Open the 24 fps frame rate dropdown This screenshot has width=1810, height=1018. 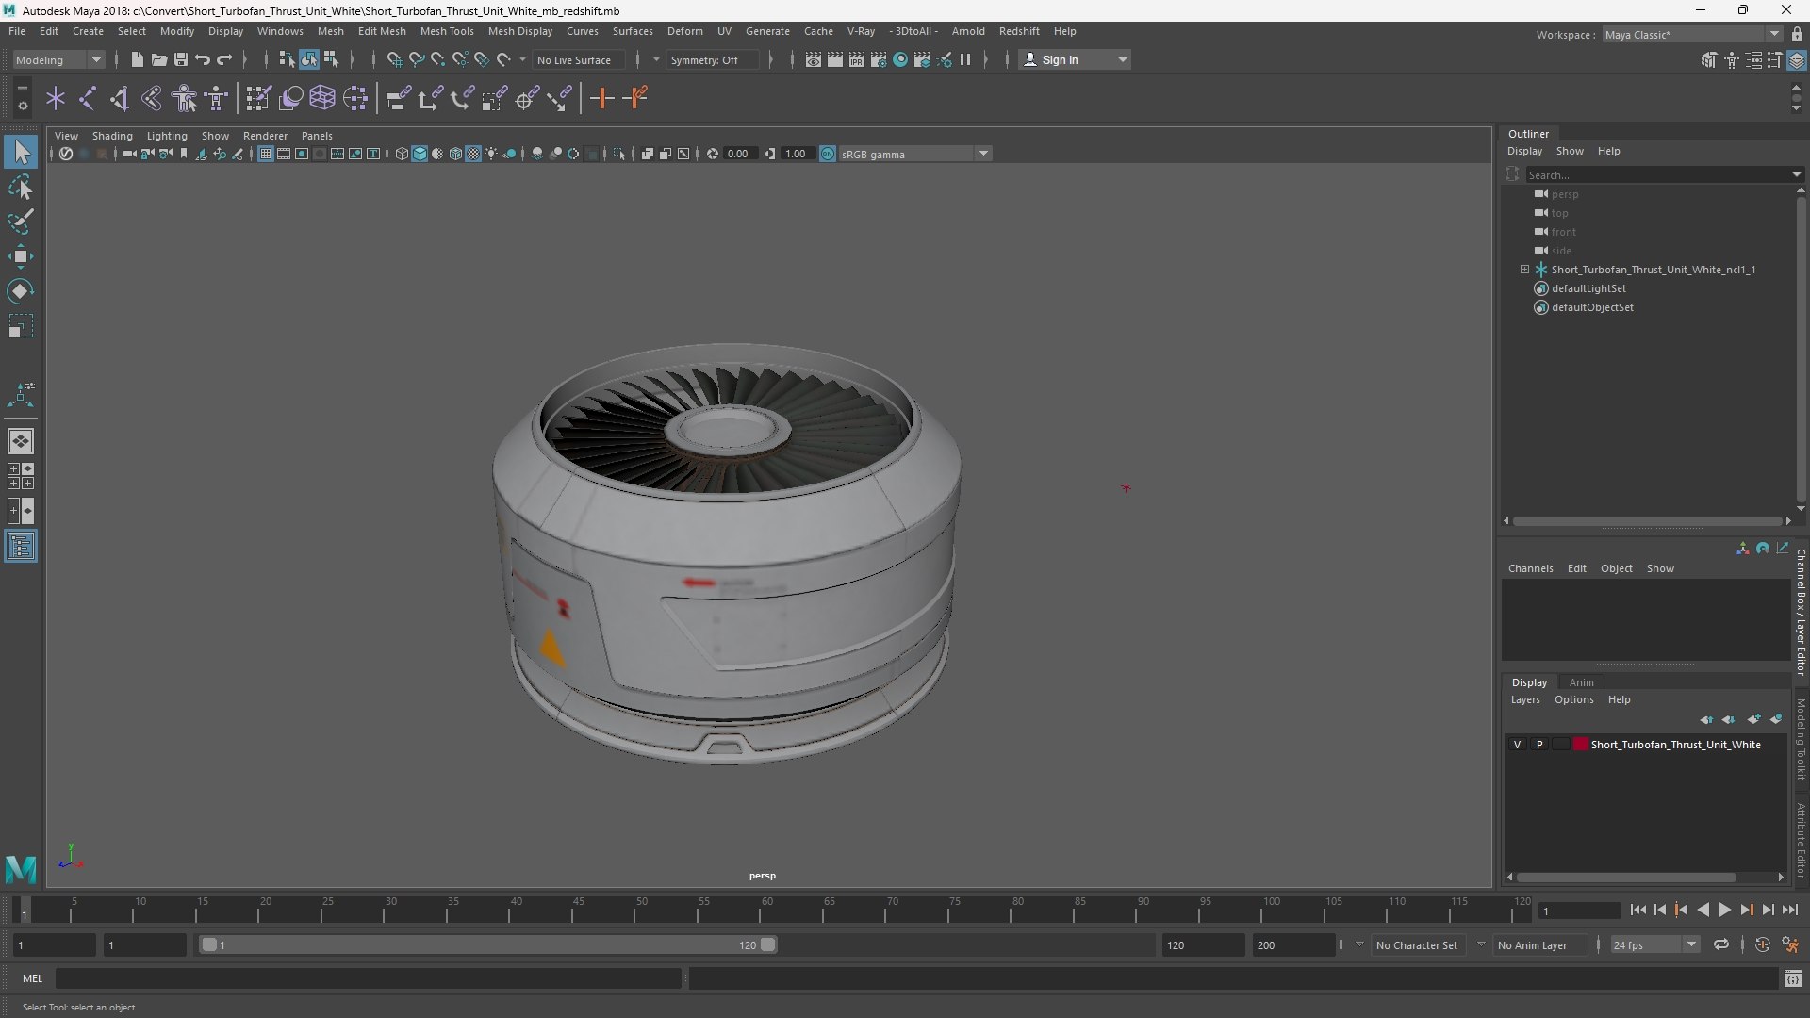click(x=1654, y=945)
